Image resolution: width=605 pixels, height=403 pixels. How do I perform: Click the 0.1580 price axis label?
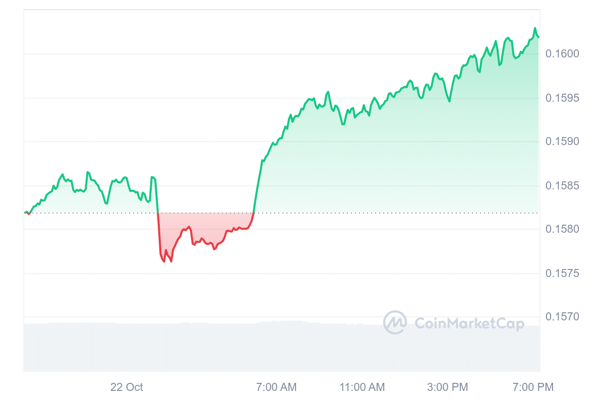563,230
